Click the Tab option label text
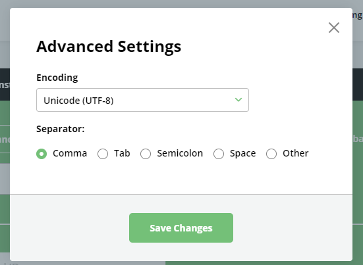Image resolution: width=363 pixels, height=265 pixels. click(122, 153)
